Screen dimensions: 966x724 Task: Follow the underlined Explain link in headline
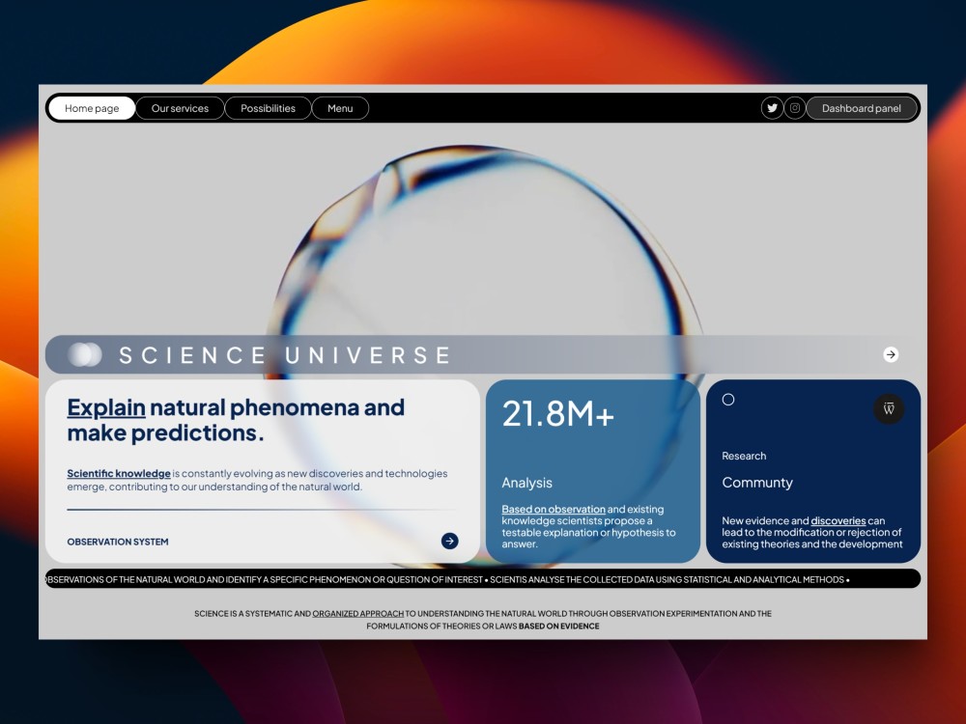[106, 407]
